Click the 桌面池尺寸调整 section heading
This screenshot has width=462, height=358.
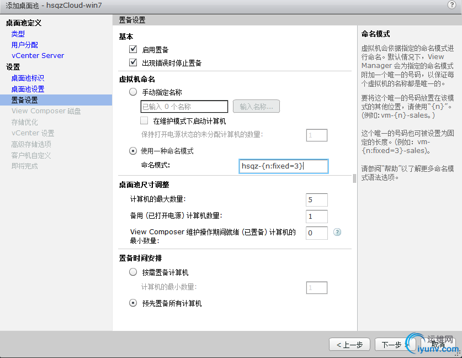(x=144, y=185)
